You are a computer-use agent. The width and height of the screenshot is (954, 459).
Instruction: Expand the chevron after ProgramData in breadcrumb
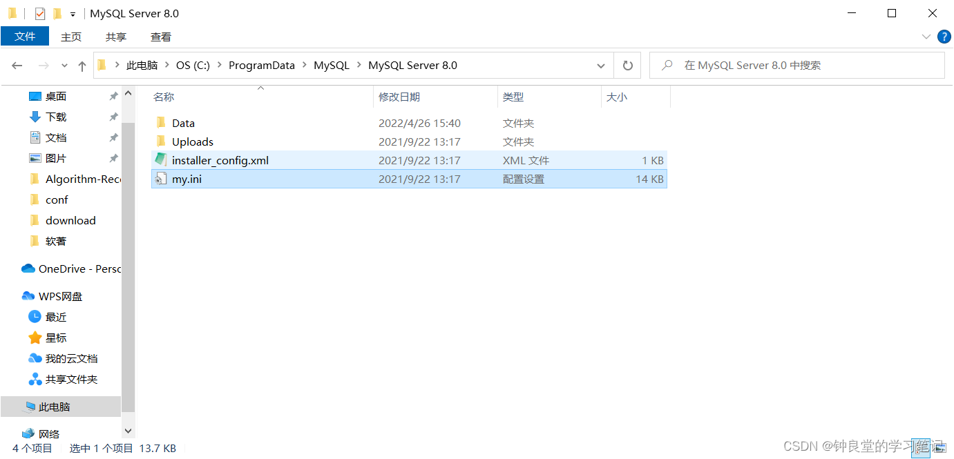click(x=305, y=66)
